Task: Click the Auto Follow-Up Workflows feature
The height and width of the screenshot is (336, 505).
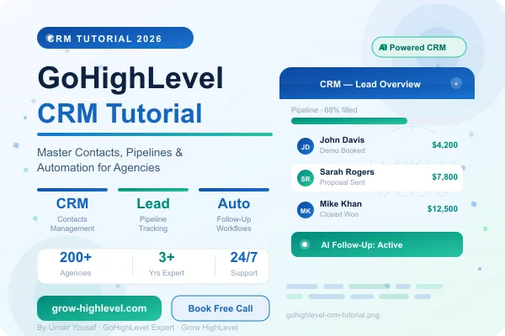Action: [x=234, y=211]
